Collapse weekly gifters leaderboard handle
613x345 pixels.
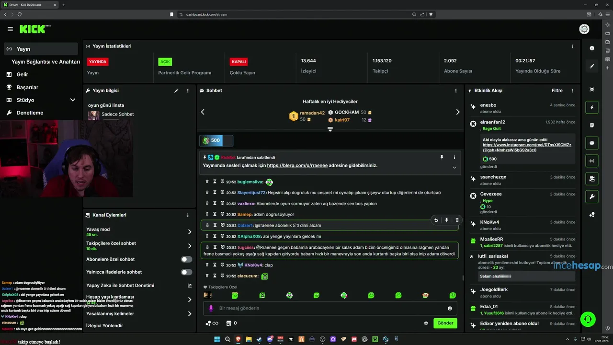pyautogui.click(x=330, y=129)
